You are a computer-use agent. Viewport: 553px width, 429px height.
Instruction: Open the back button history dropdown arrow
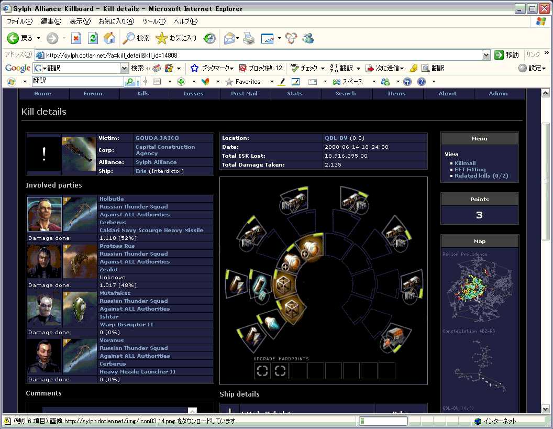(38, 38)
